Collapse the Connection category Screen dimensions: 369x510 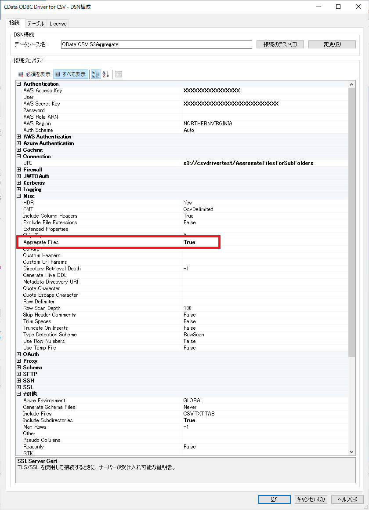point(19,157)
